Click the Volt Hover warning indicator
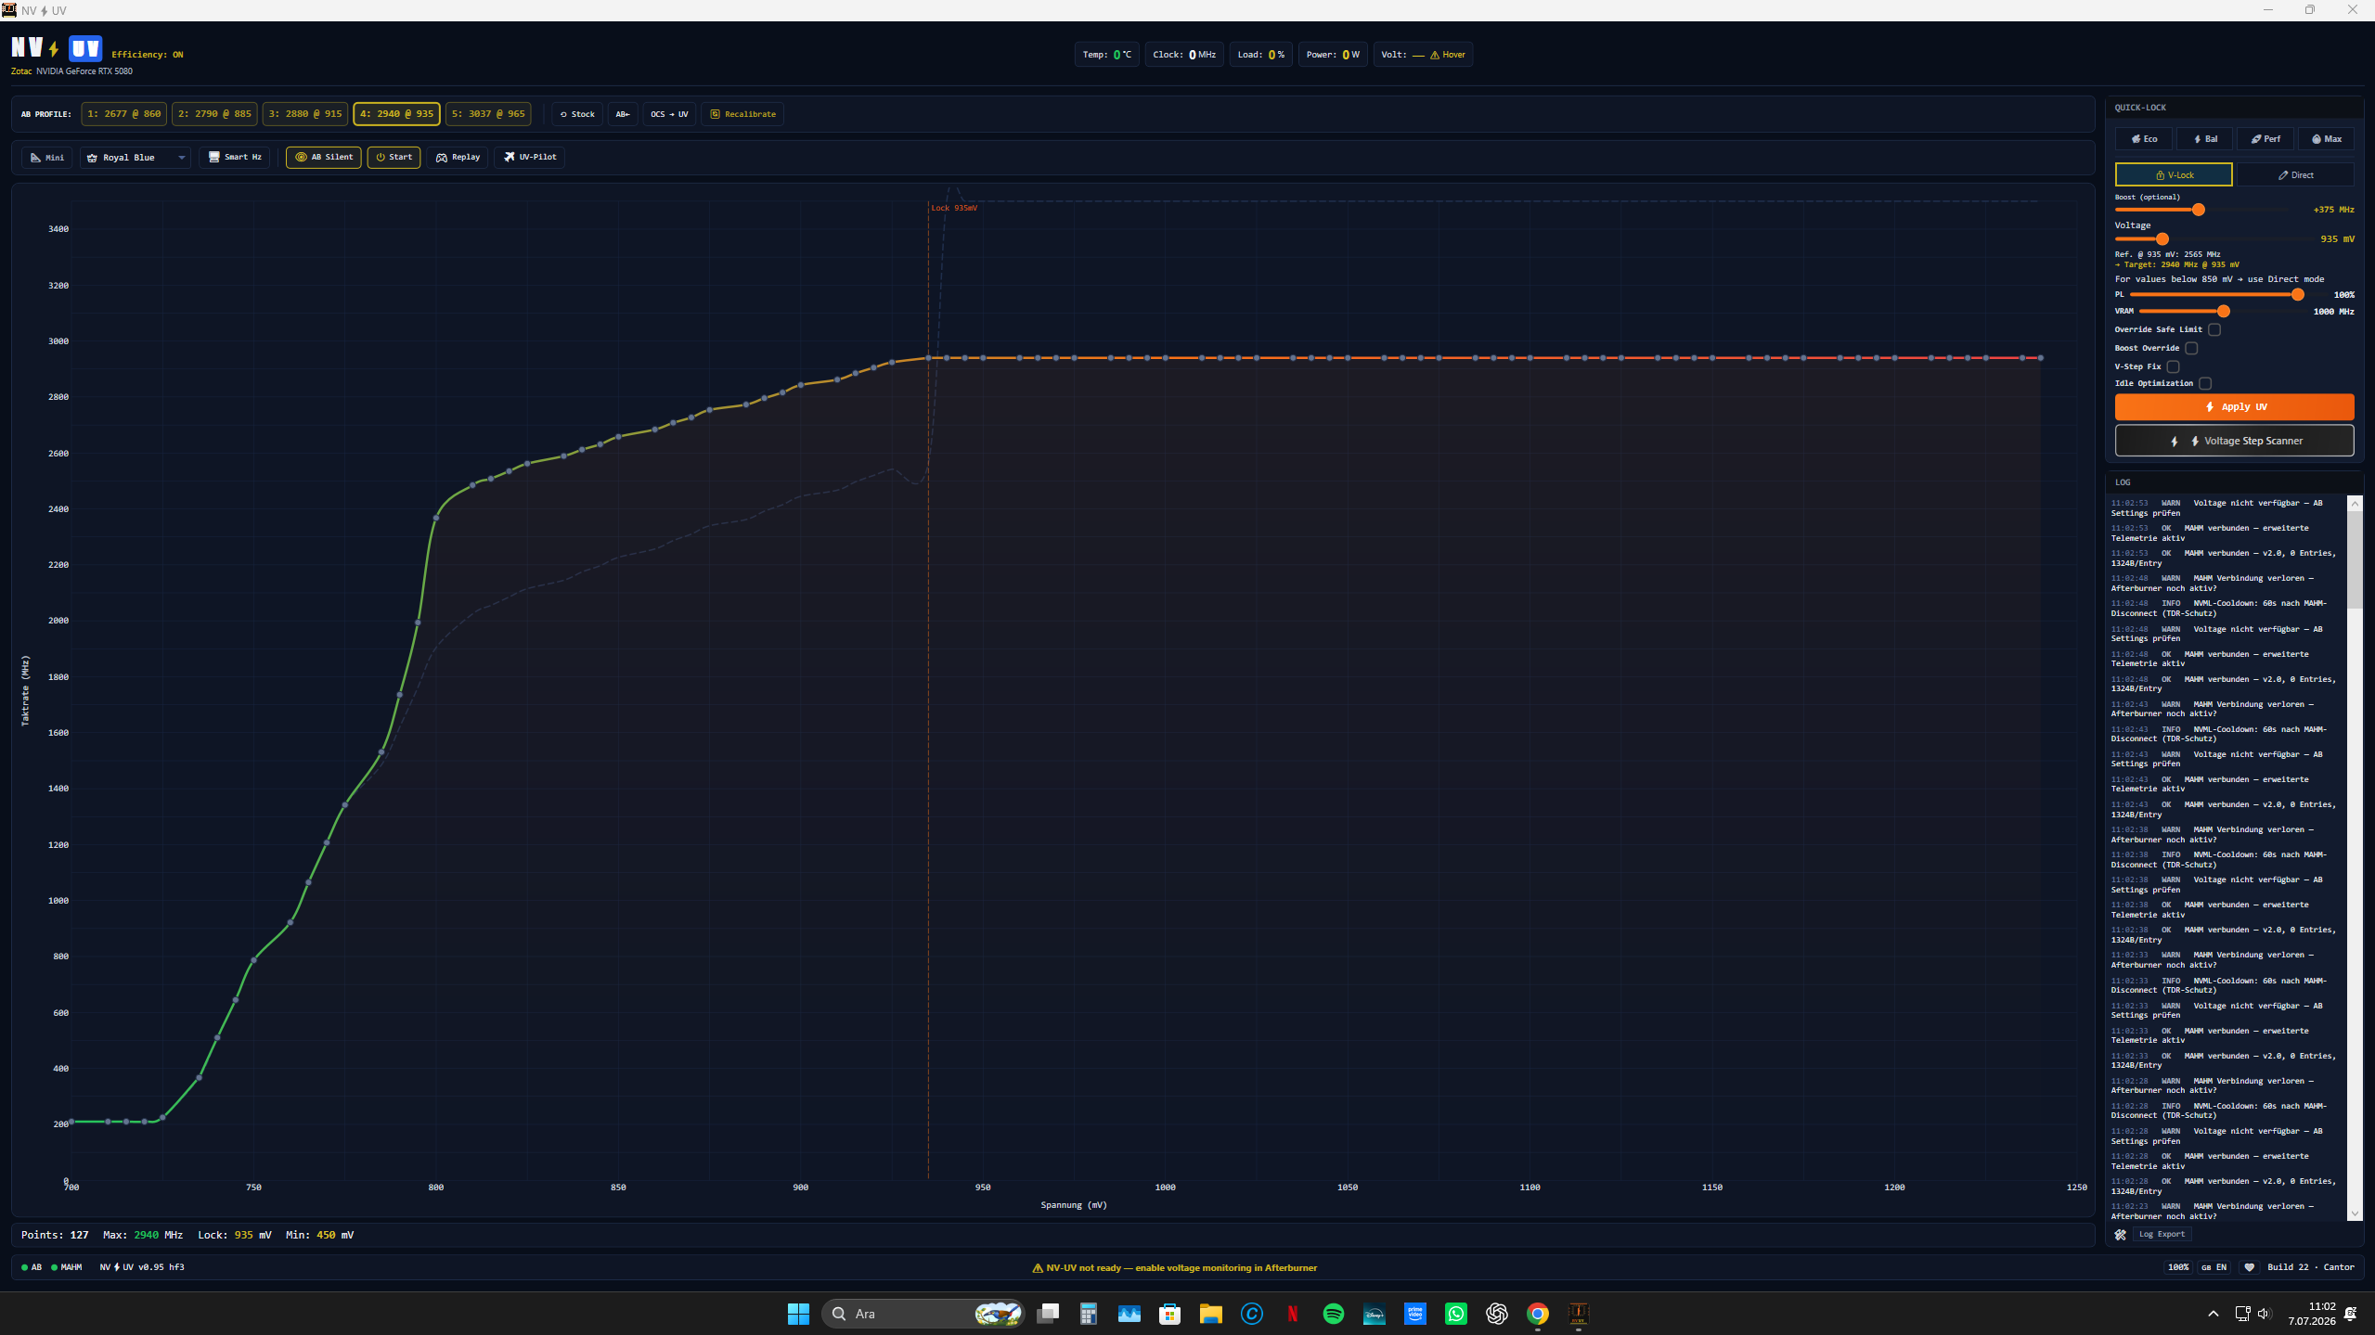 [1423, 55]
